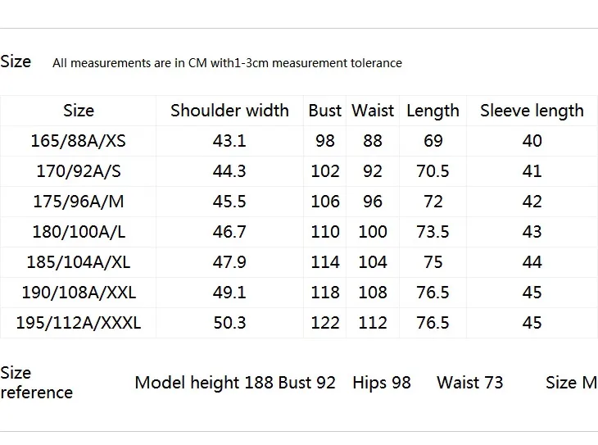Click the bust value 106
Screen dimensions: 598x445
(x=325, y=202)
